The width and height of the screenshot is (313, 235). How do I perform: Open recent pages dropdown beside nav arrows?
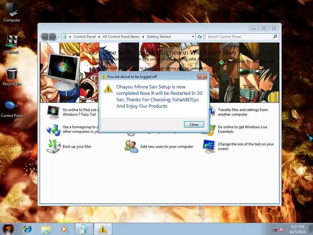tap(59, 37)
